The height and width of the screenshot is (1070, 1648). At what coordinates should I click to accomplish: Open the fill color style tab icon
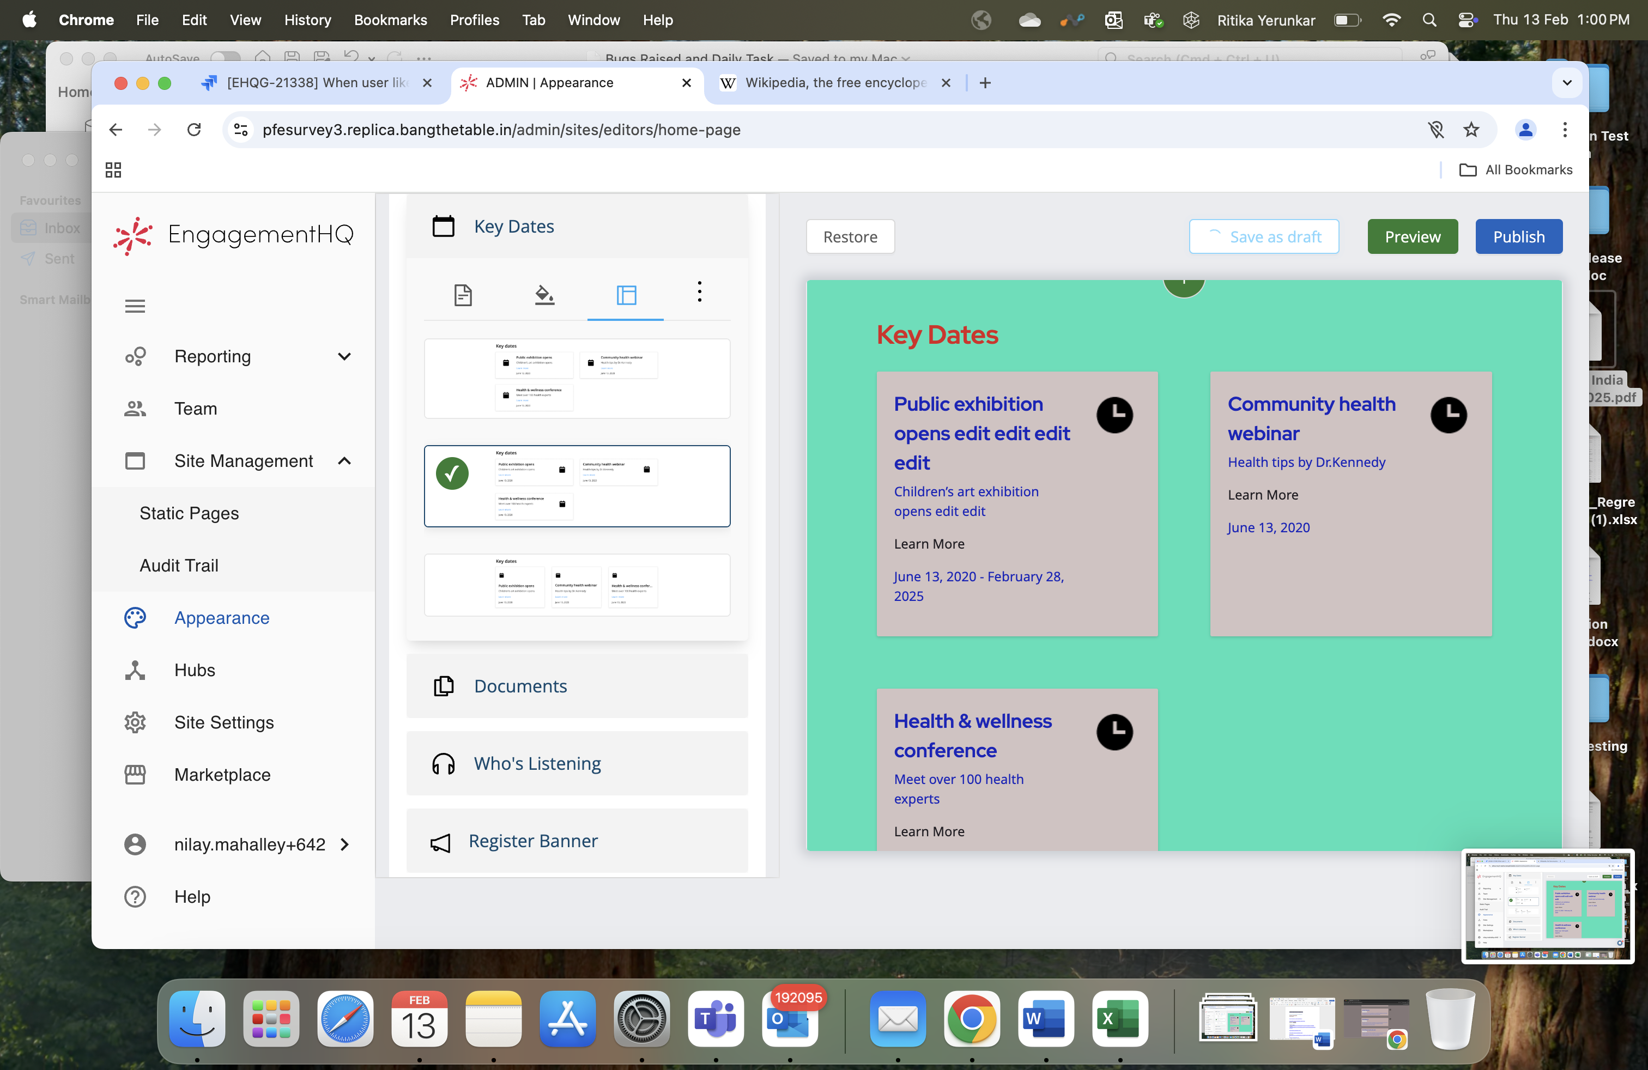(544, 295)
